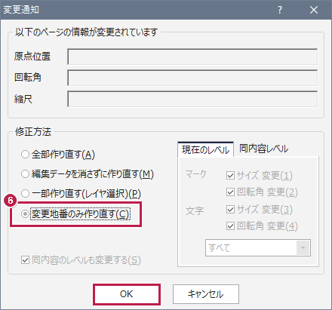Click the 縮尺 text field
Screen dimensions: 332x310
pos(192,99)
